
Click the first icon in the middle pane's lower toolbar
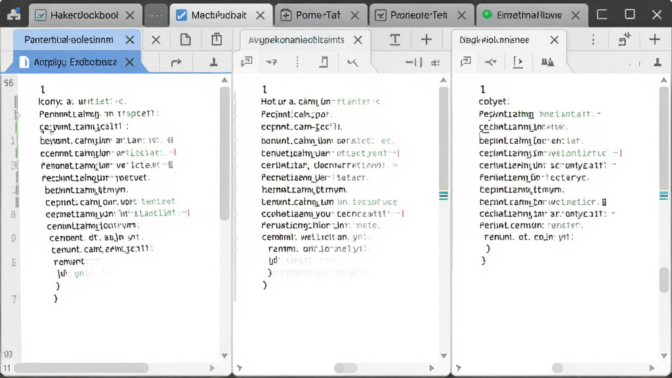coord(247,62)
